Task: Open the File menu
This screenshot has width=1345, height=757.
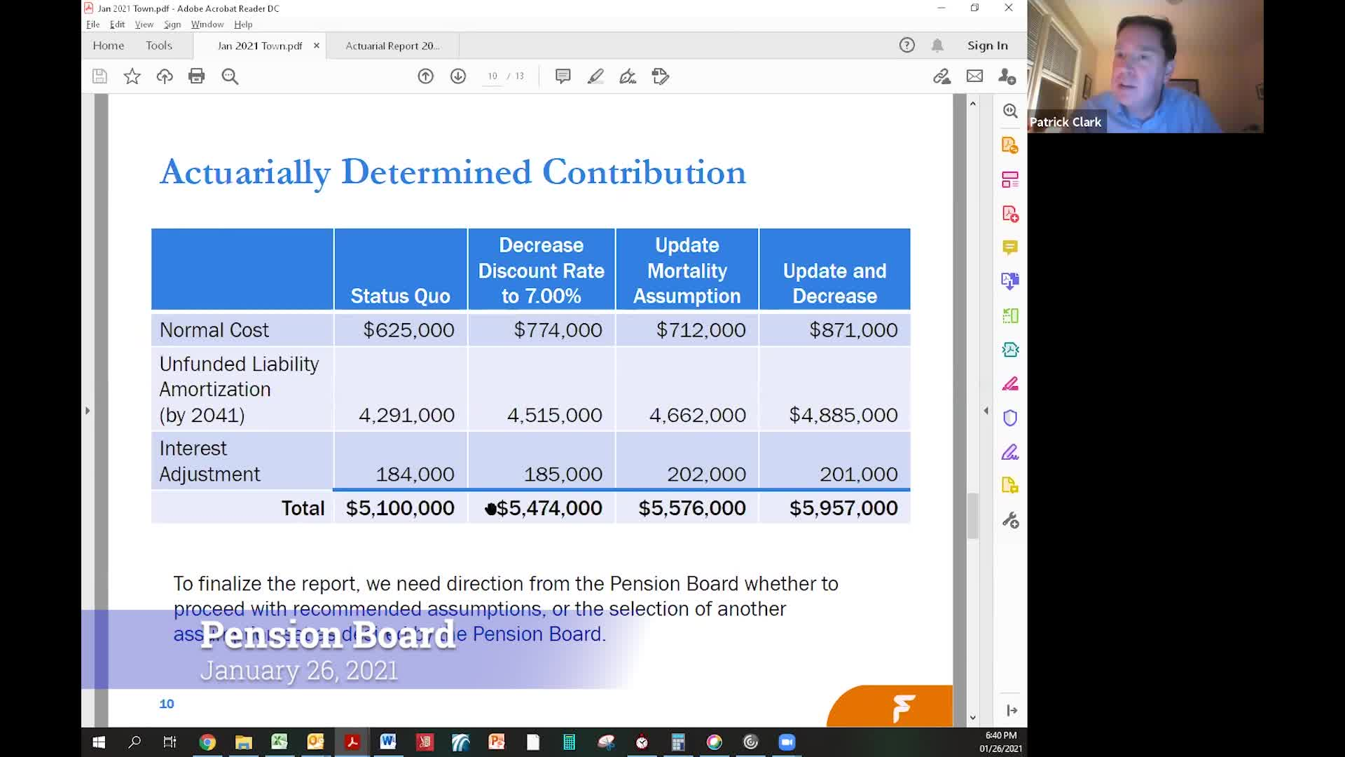Action: (92, 24)
